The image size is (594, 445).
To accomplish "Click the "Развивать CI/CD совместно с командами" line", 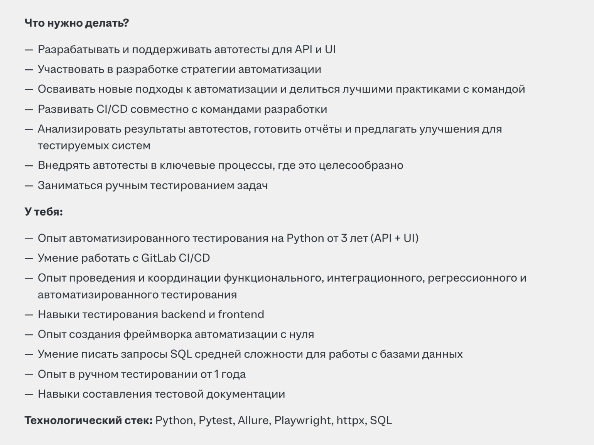I will 182,109.
